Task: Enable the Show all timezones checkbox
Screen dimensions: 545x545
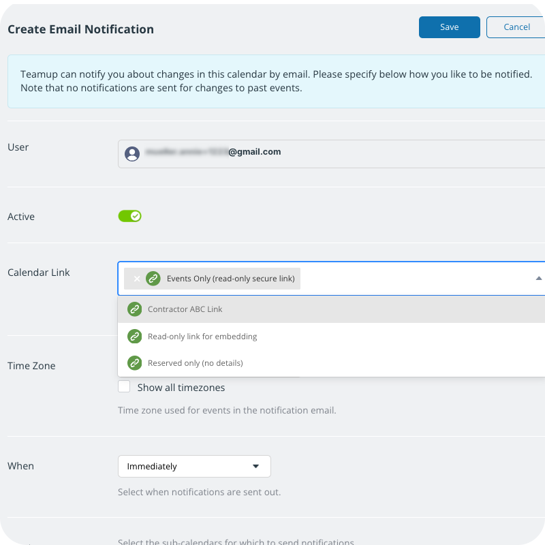Action: coord(124,387)
